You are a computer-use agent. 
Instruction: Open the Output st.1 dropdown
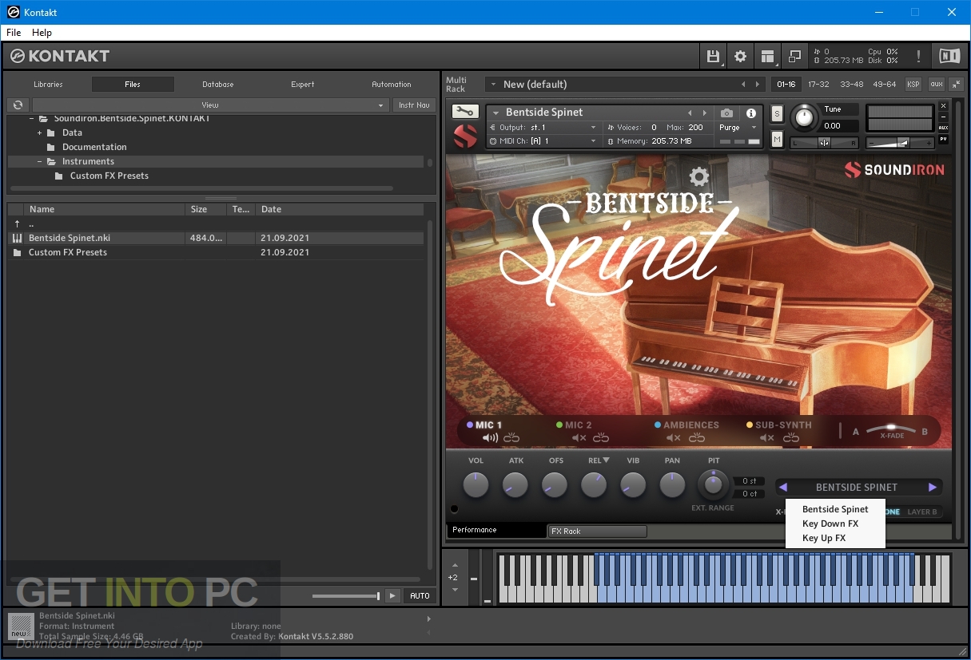[543, 128]
